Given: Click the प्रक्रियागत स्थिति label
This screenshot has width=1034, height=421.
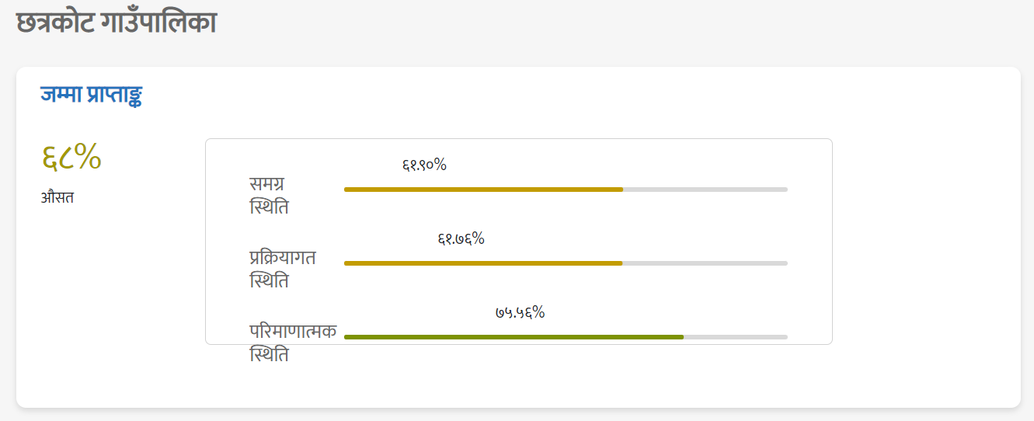Looking at the screenshot, I should click(x=283, y=269).
